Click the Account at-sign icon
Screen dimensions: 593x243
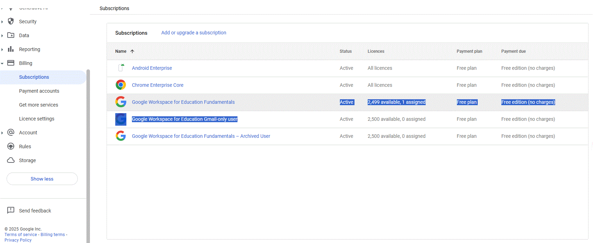click(11, 132)
